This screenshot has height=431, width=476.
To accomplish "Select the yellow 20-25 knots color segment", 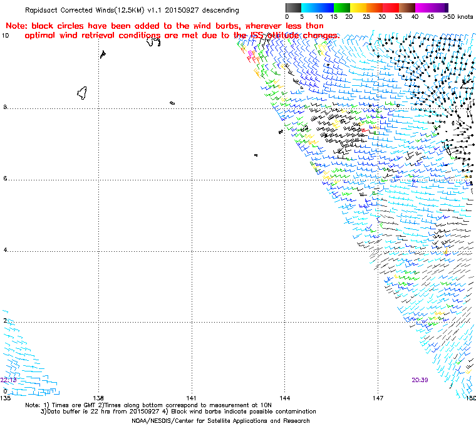I will (x=358, y=8).
